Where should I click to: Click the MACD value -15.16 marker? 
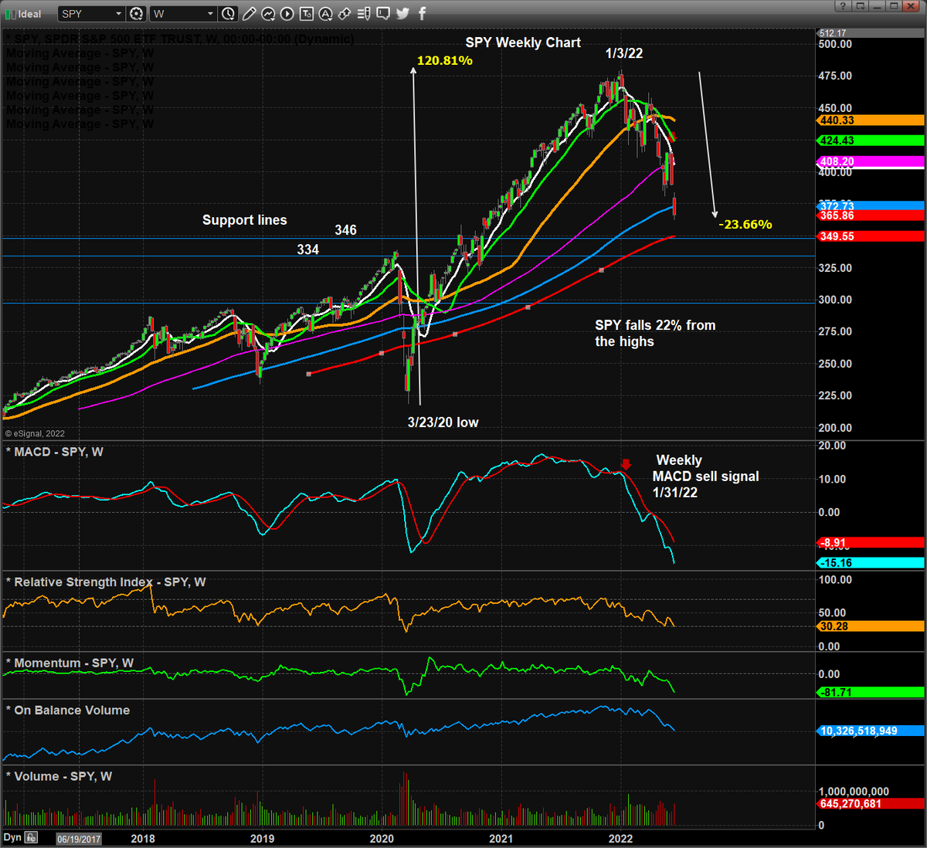point(871,563)
